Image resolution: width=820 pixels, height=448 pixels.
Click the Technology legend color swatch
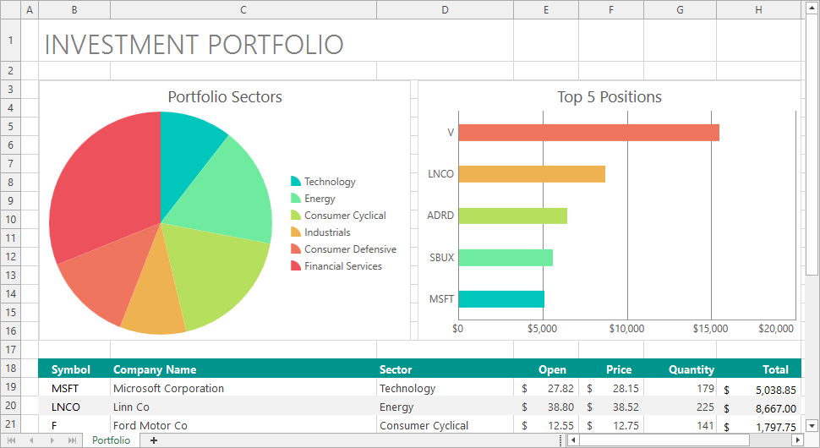[x=296, y=182]
